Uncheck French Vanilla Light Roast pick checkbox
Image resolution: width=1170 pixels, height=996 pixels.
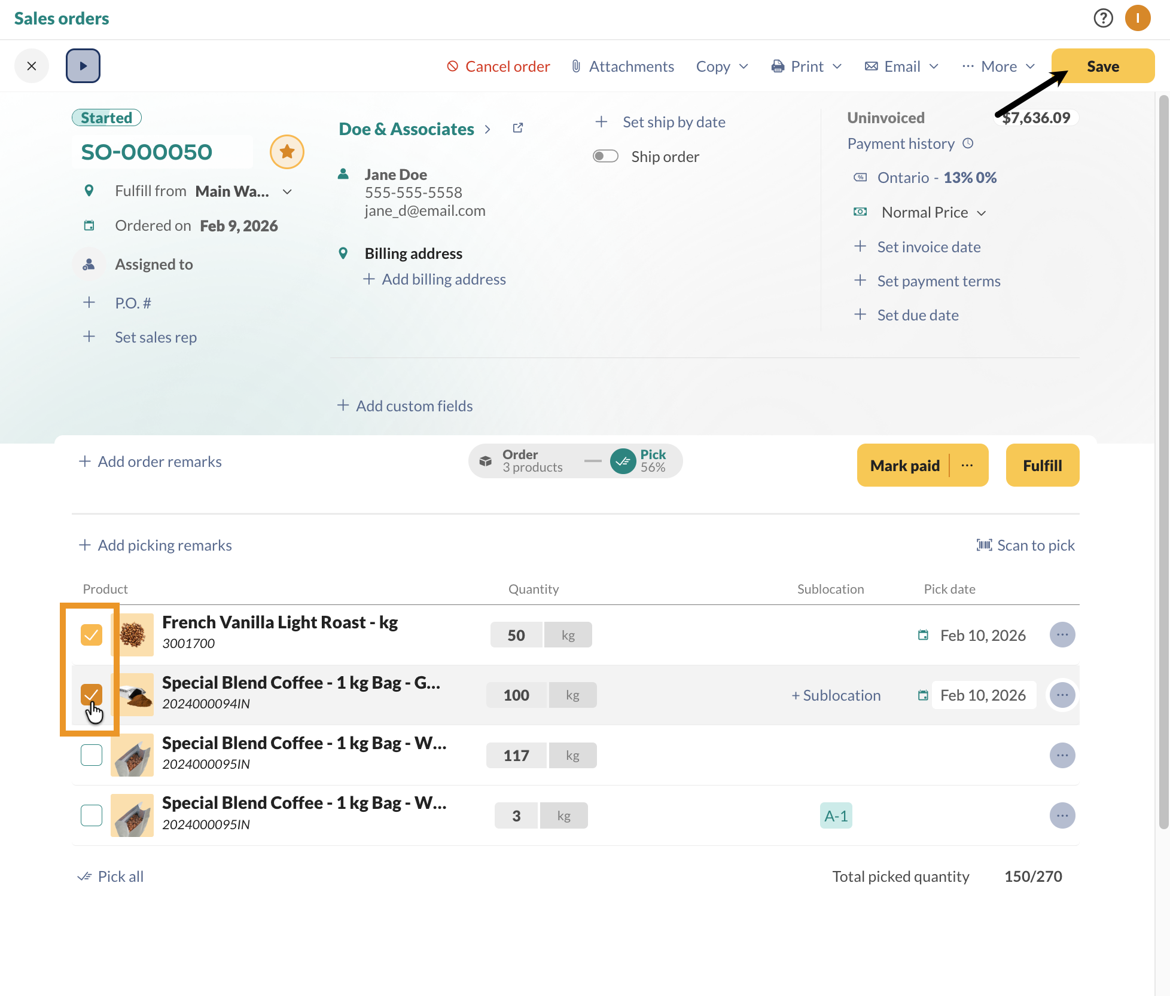pos(92,634)
